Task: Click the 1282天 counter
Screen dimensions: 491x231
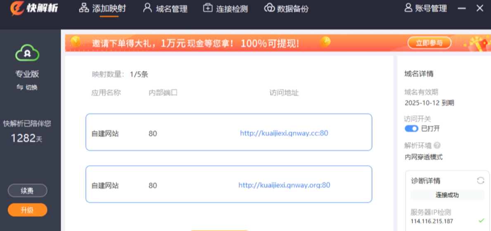Action: point(26,138)
